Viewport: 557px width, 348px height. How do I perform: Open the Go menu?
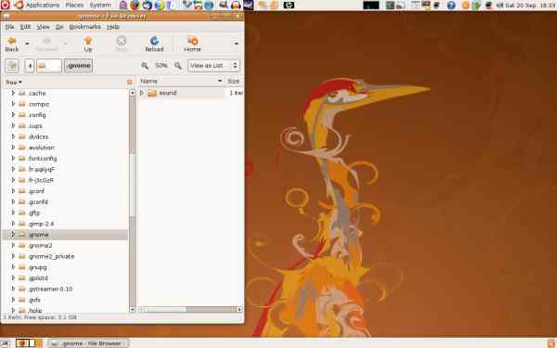click(x=59, y=27)
